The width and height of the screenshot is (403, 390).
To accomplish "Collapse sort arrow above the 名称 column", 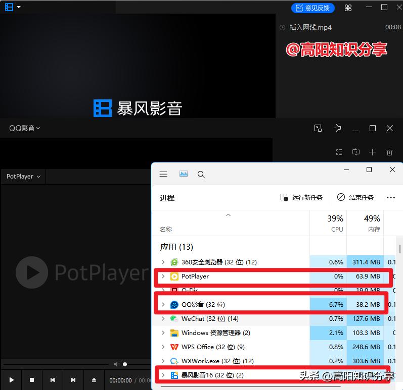I will (x=228, y=215).
